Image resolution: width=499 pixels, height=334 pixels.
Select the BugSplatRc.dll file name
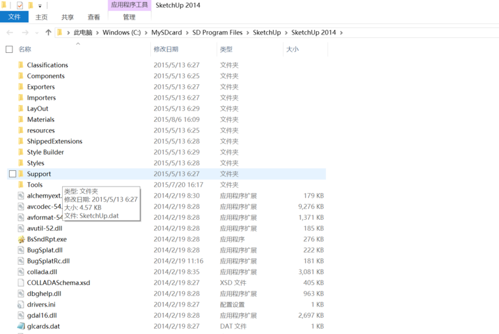pyautogui.click(x=48, y=261)
